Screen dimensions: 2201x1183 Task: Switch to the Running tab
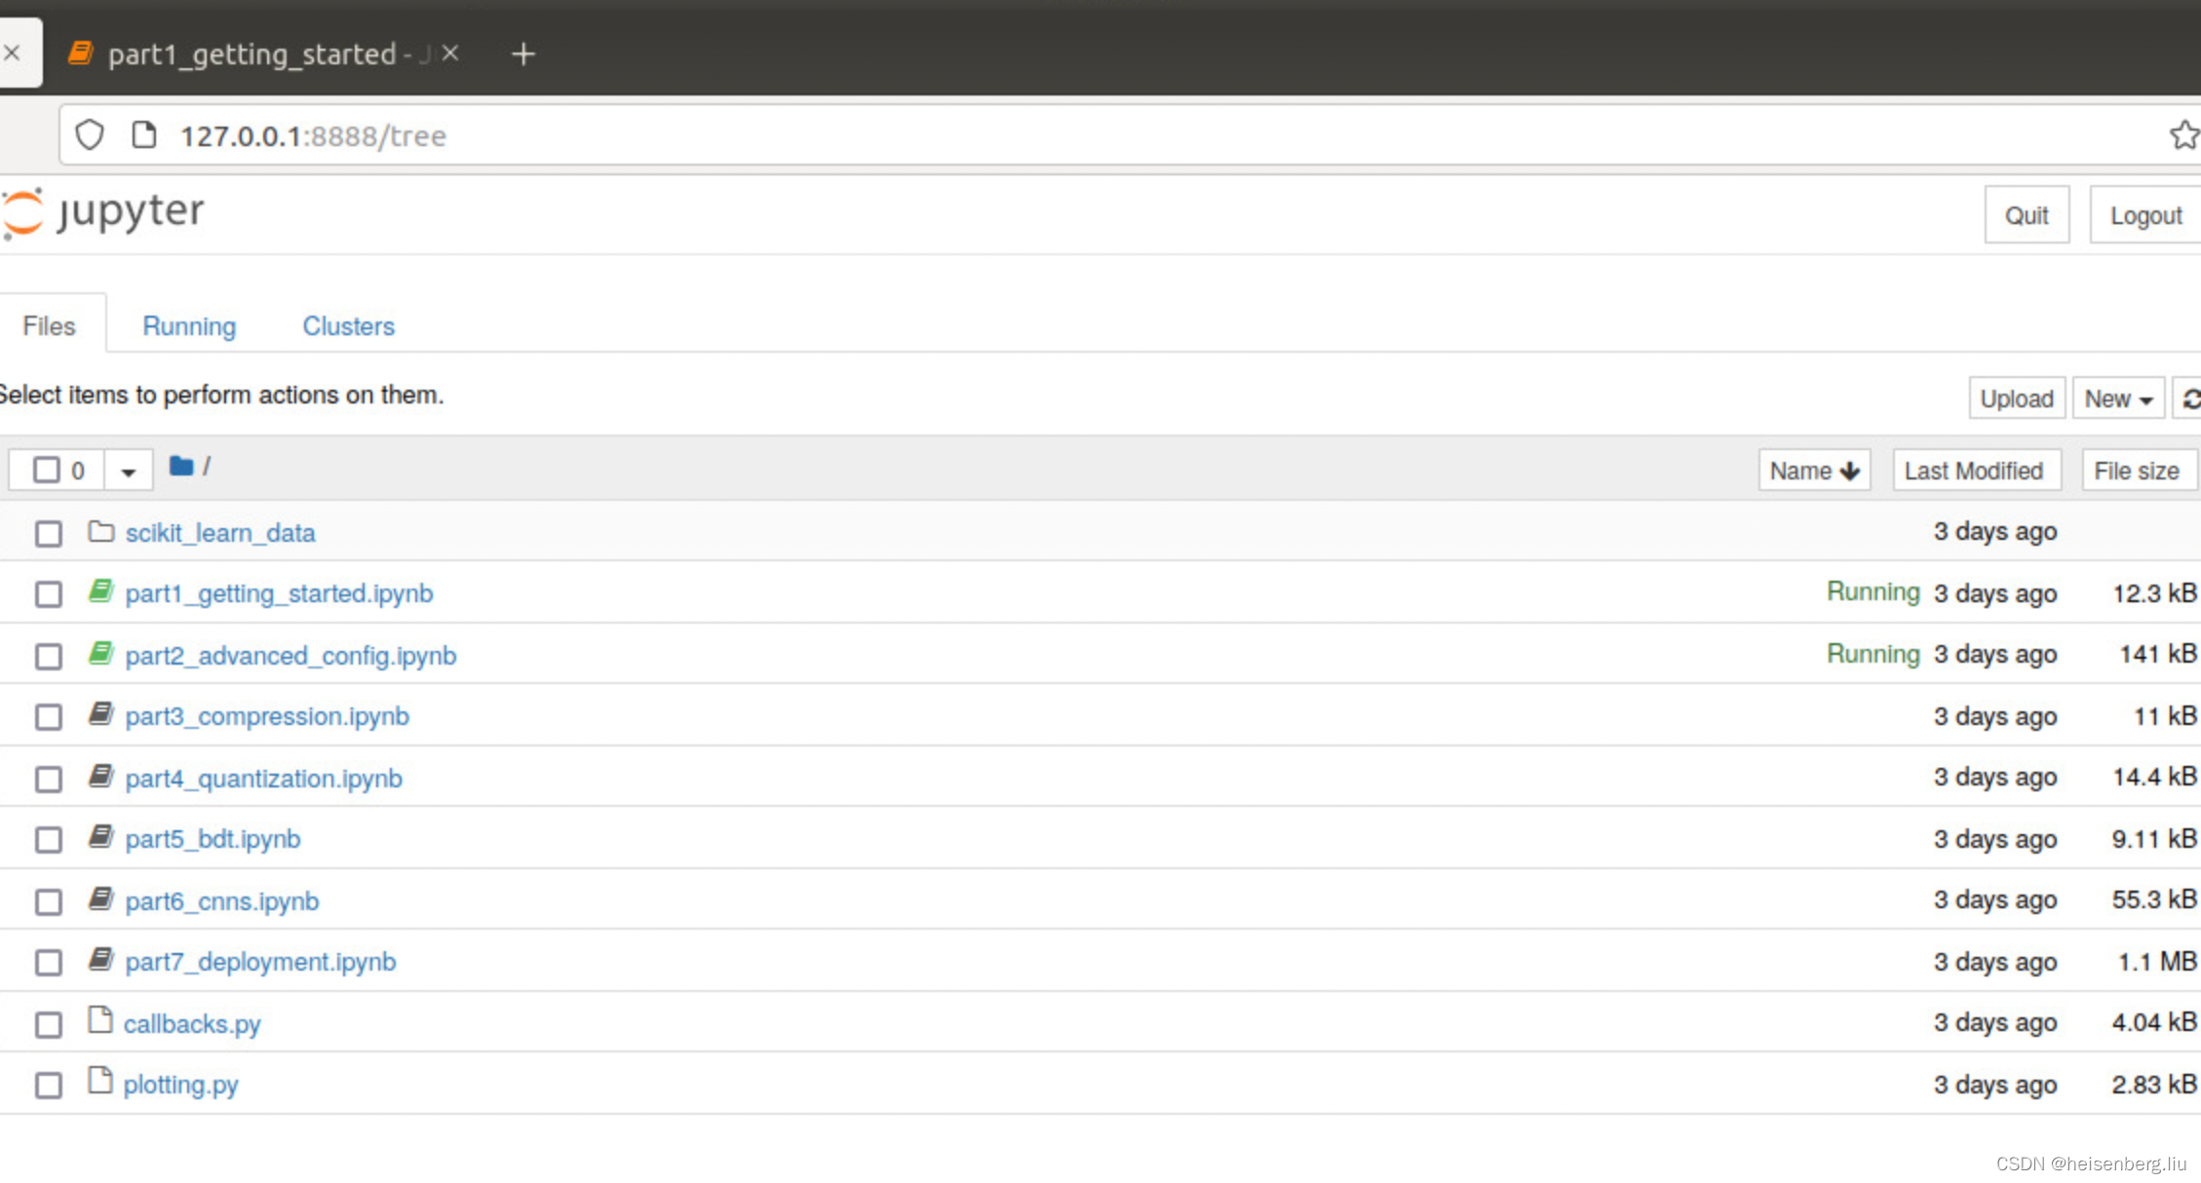click(189, 324)
